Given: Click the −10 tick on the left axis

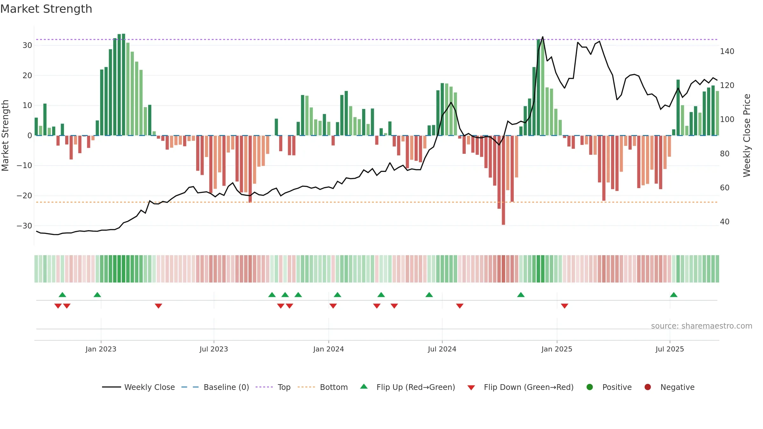Looking at the screenshot, I should (x=24, y=166).
